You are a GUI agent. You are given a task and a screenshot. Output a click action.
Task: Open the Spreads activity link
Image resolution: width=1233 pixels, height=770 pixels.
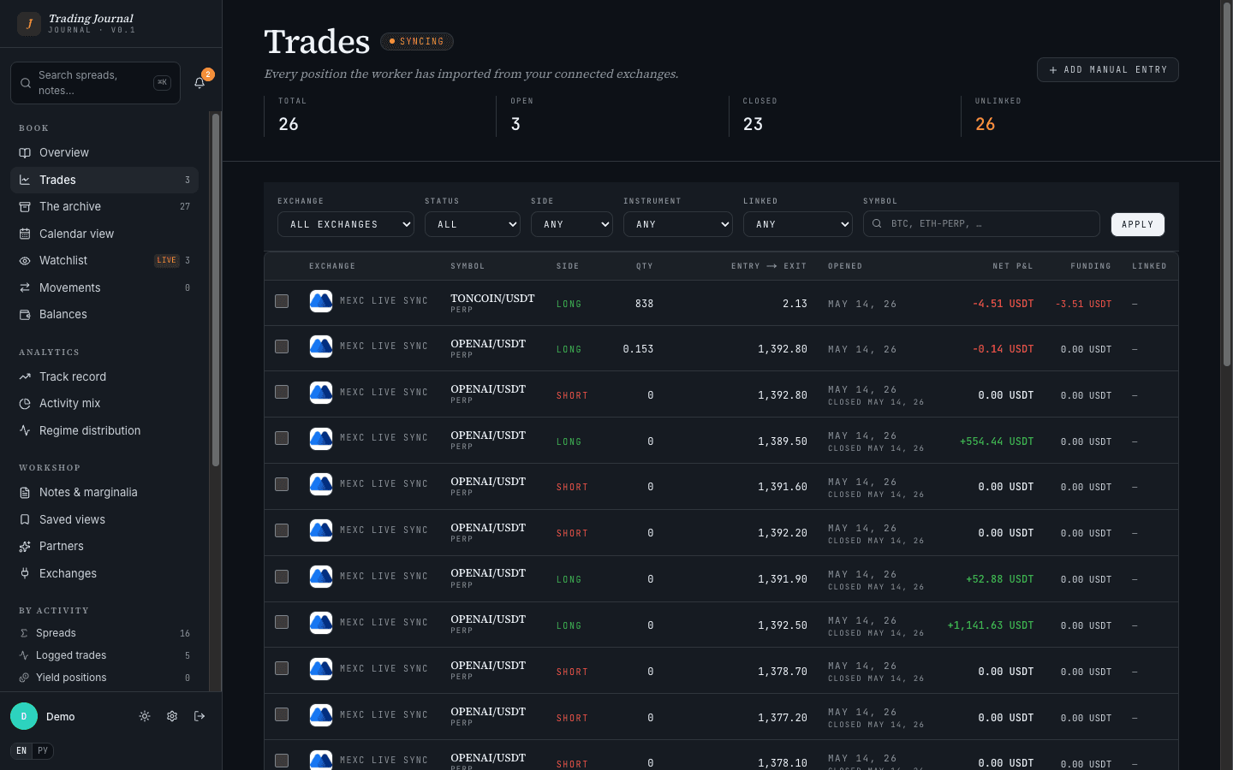pyautogui.click(x=104, y=633)
